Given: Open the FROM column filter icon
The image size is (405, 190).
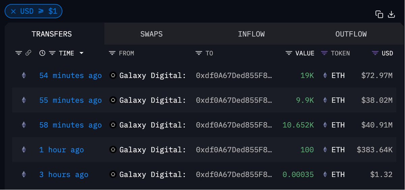Looking at the screenshot, I should (112, 53).
